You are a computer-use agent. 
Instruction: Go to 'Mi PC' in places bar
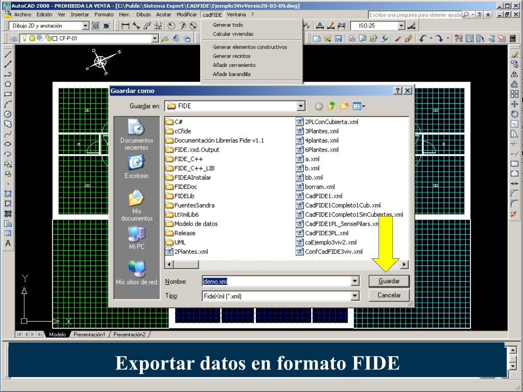point(136,237)
